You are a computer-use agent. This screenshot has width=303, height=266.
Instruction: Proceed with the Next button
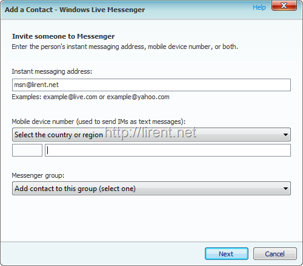coord(227,253)
